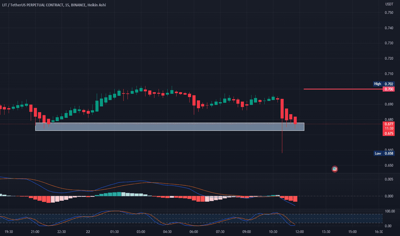Click the USDT currency label
The width and height of the screenshot is (400, 236).
tap(389, 4)
